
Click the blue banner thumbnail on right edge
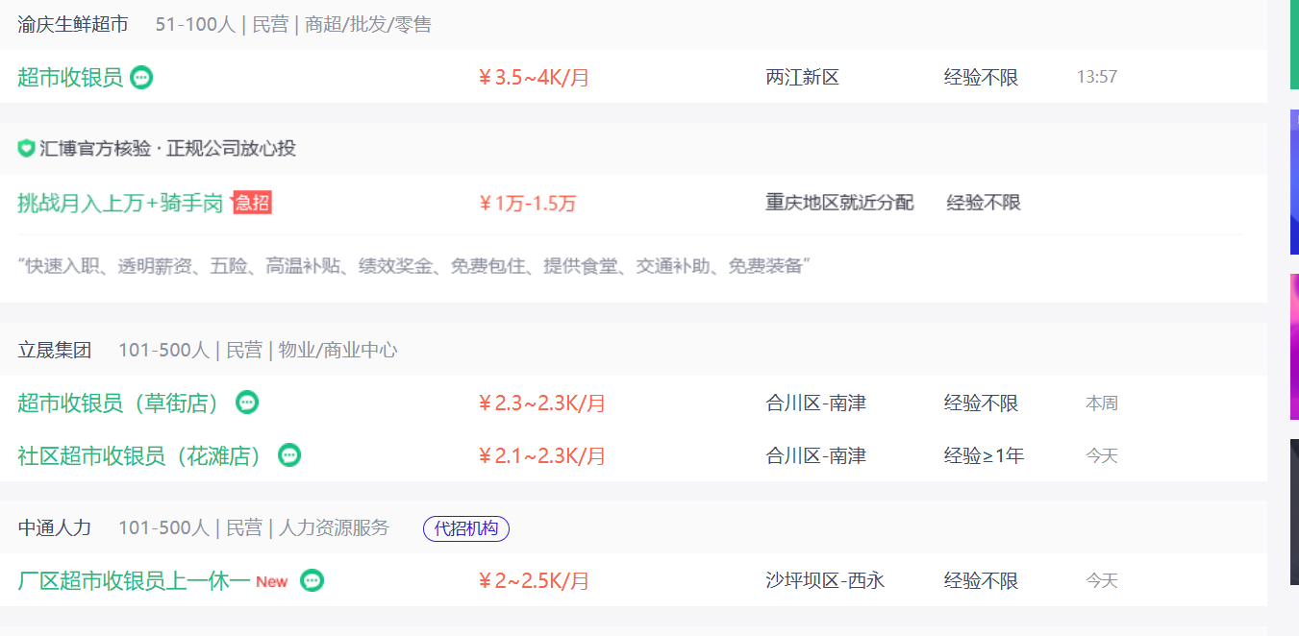[1294, 182]
